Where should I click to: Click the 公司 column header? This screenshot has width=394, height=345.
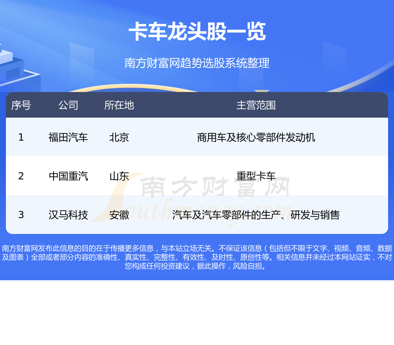tap(68, 105)
